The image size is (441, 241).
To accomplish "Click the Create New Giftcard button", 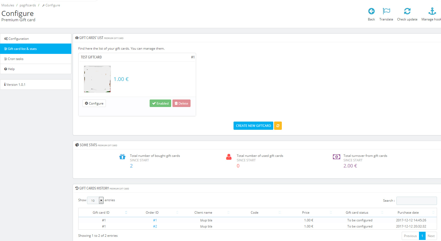I will point(253,126).
